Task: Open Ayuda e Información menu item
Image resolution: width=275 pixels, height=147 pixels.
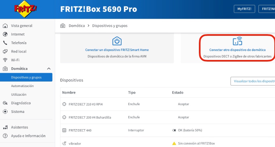Action: point(28,136)
